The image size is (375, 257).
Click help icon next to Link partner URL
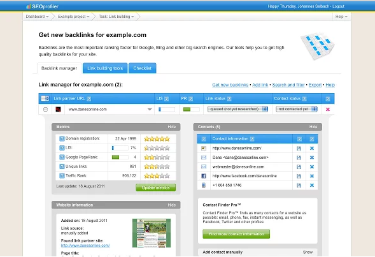point(88,99)
